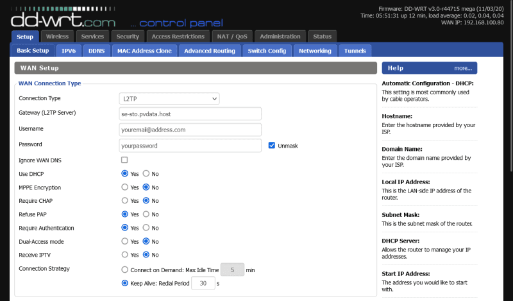Uncheck the Unmask password checkbox
This screenshot has width=513, height=301.
coord(272,146)
